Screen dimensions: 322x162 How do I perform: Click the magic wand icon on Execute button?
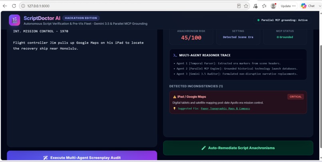pyautogui.click(x=46, y=158)
